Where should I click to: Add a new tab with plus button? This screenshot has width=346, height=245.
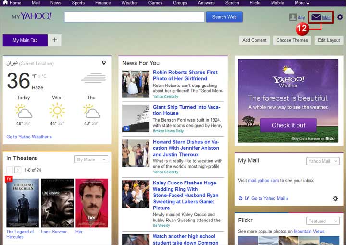[x=54, y=40]
